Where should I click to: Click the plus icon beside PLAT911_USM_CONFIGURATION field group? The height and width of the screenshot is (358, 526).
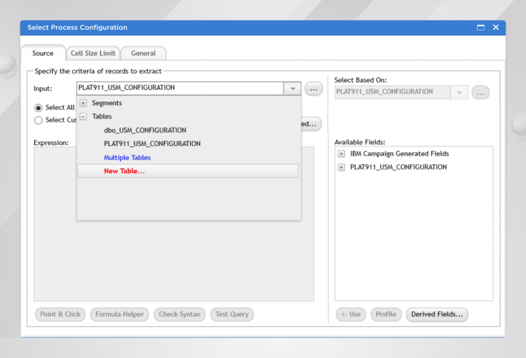tap(341, 167)
